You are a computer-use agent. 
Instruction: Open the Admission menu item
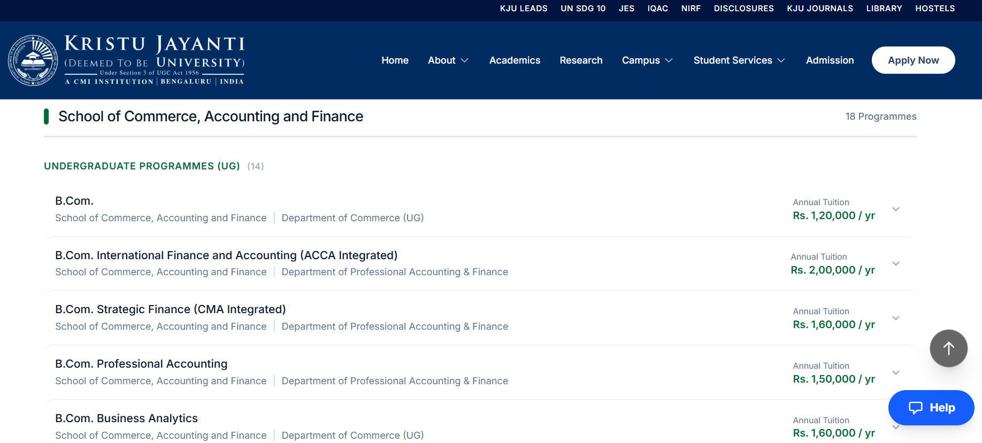tap(830, 60)
